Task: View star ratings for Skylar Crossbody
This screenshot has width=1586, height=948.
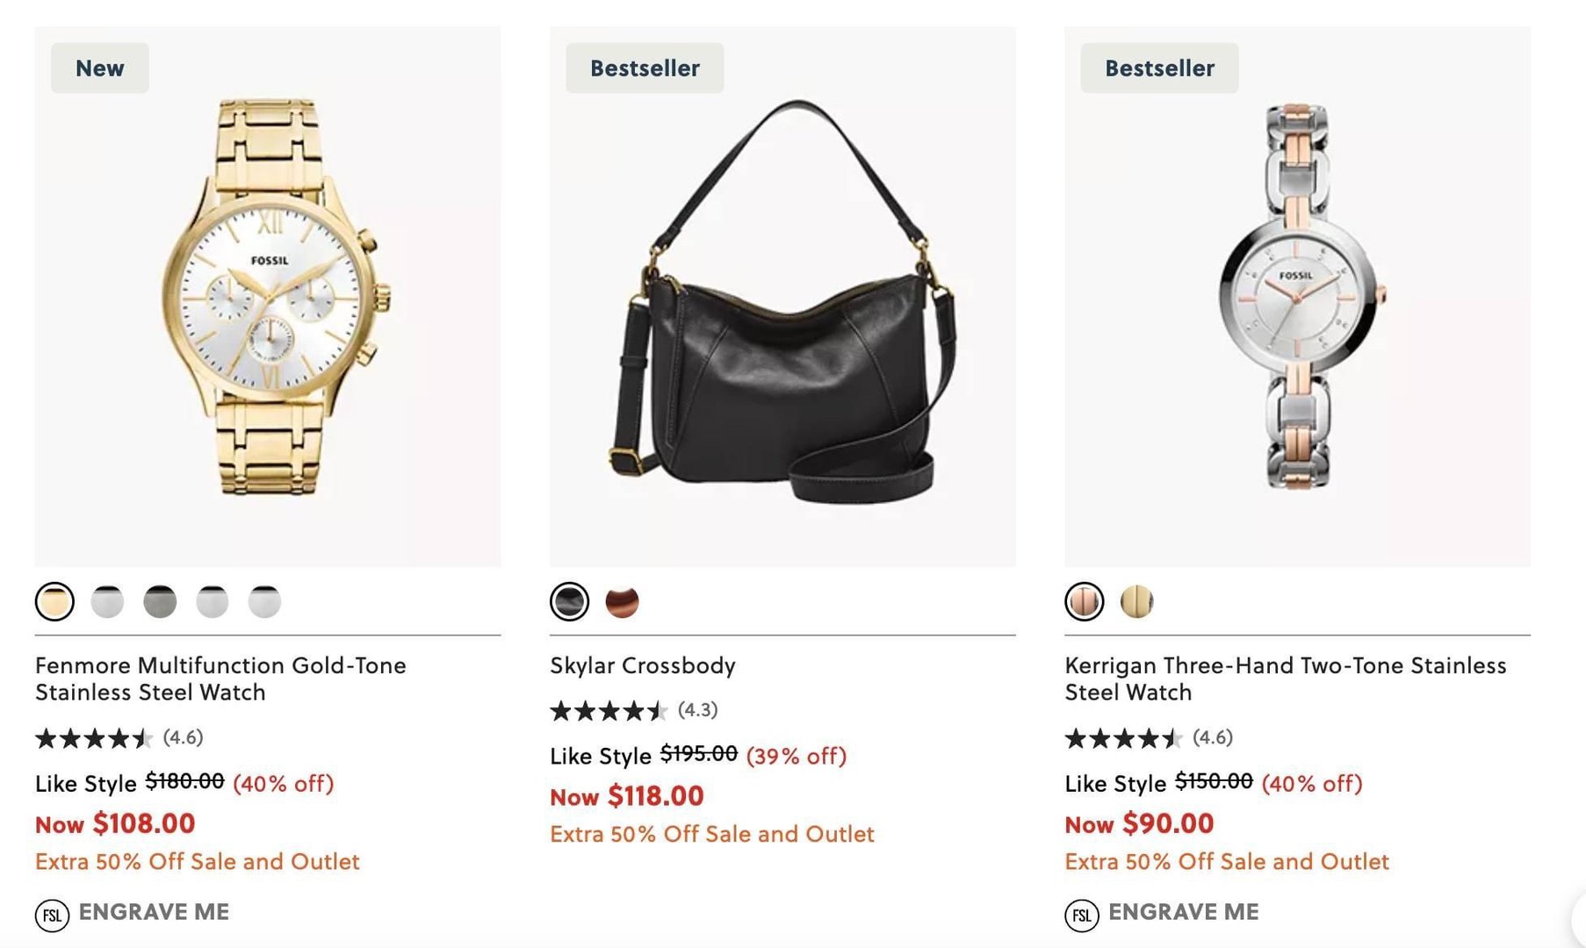Action: tap(608, 710)
